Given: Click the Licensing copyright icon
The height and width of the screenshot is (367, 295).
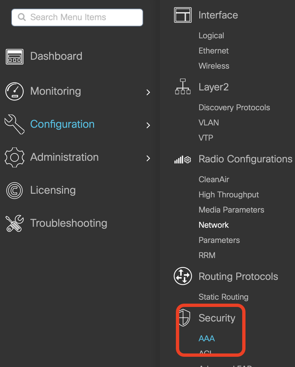Looking at the screenshot, I should click(x=15, y=190).
